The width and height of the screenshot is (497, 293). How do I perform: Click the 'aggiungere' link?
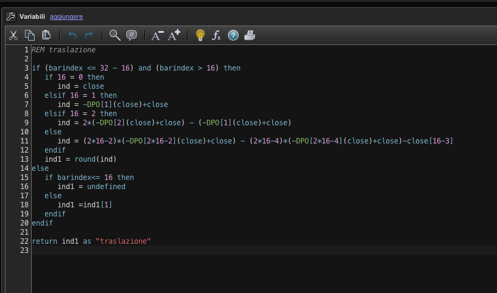(x=66, y=16)
